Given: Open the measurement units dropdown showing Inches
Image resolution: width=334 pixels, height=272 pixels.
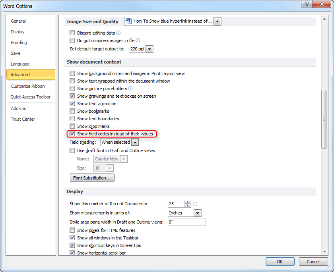Looking at the screenshot, I should click(198, 213).
